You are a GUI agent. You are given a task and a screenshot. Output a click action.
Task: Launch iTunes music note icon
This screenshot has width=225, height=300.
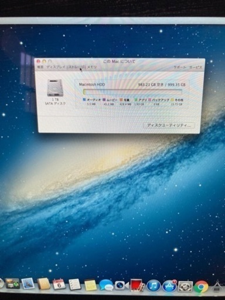point(154,286)
